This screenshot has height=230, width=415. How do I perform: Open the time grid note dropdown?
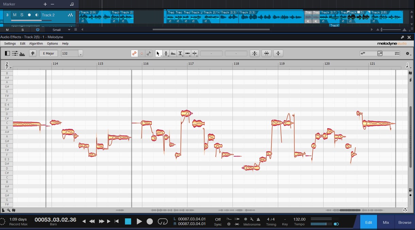[408, 65]
